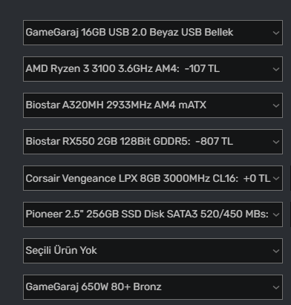Open the AMD Ryzen 3 3100 processor dropdown

[x=153, y=69]
